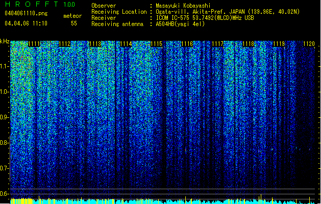Click time marker 1120
The width and height of the screenshot is (321, 204).
309,44
